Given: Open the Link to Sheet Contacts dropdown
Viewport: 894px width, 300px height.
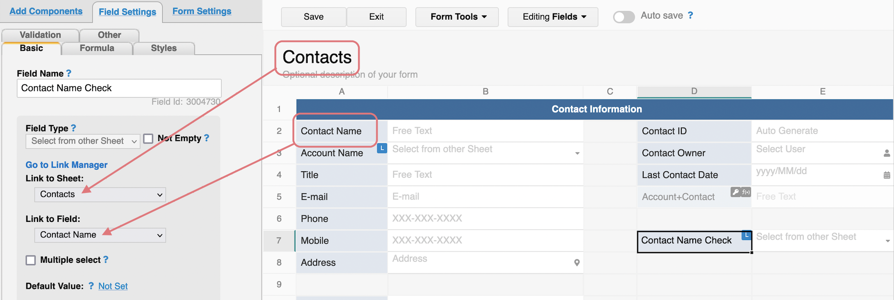Looking at the screenshot, I should point(100,195).
